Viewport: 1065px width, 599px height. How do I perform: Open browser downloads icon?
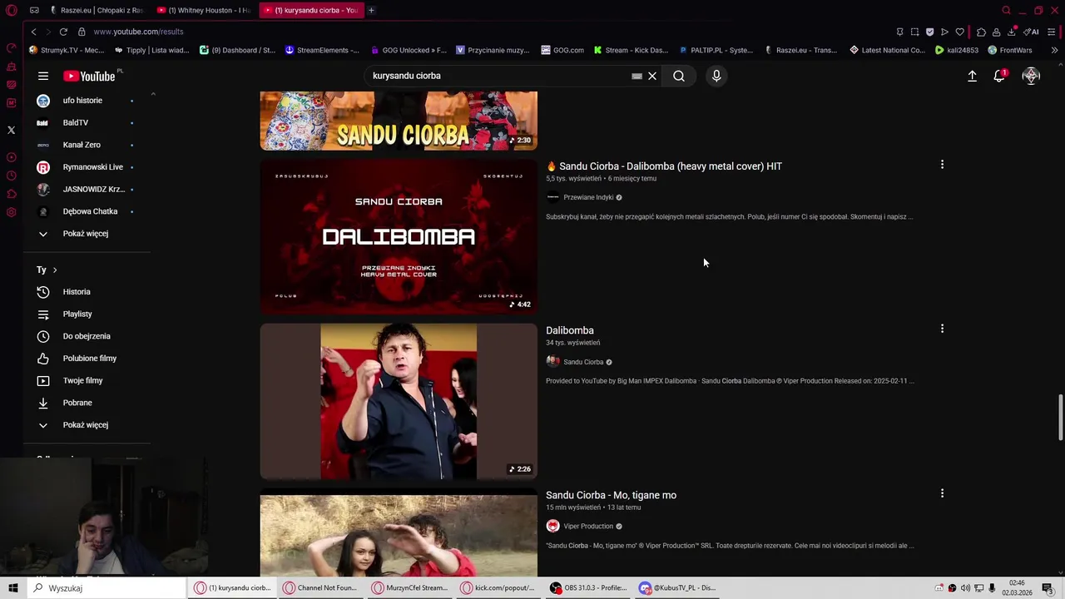pyautogui.click(x=1011, y=32)
